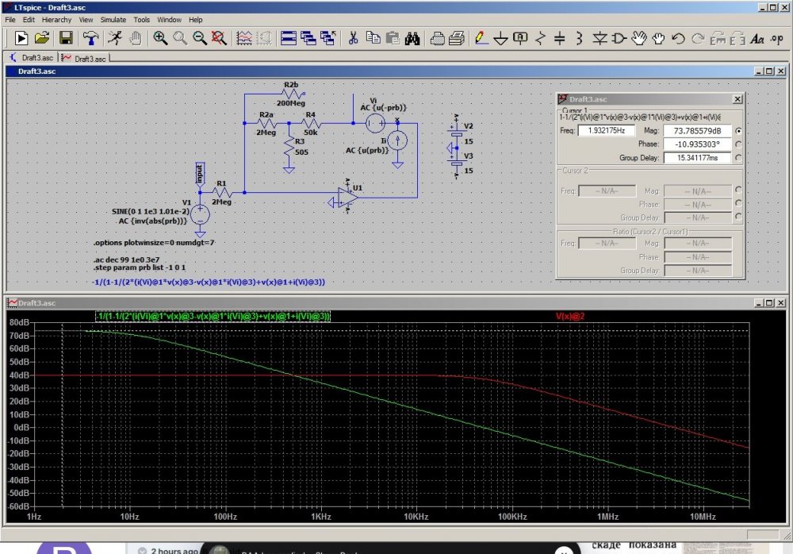Click the Cut scissors icon
The image size is (793, 554).
354,37
